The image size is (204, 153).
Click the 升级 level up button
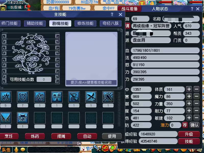[x=189, y=134]
